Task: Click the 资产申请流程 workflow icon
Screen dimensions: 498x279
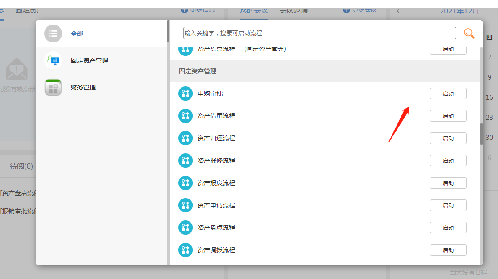Action: pos(186,205)
